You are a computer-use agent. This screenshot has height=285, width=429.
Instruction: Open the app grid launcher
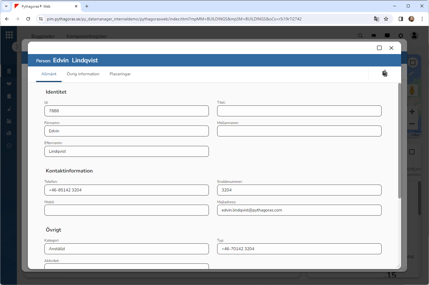pyautogui.click(x=9, y=35)
